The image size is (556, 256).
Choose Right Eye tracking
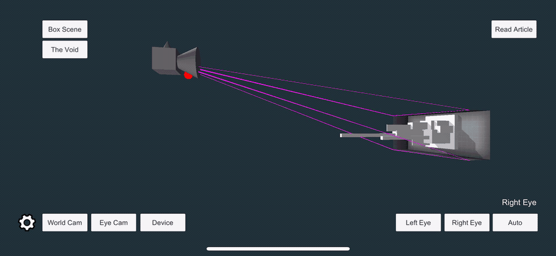tap(467, 223)
